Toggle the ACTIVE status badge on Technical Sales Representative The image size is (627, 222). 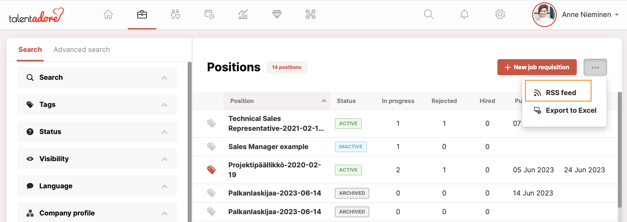pyautogui.click(x=348, y=124)
